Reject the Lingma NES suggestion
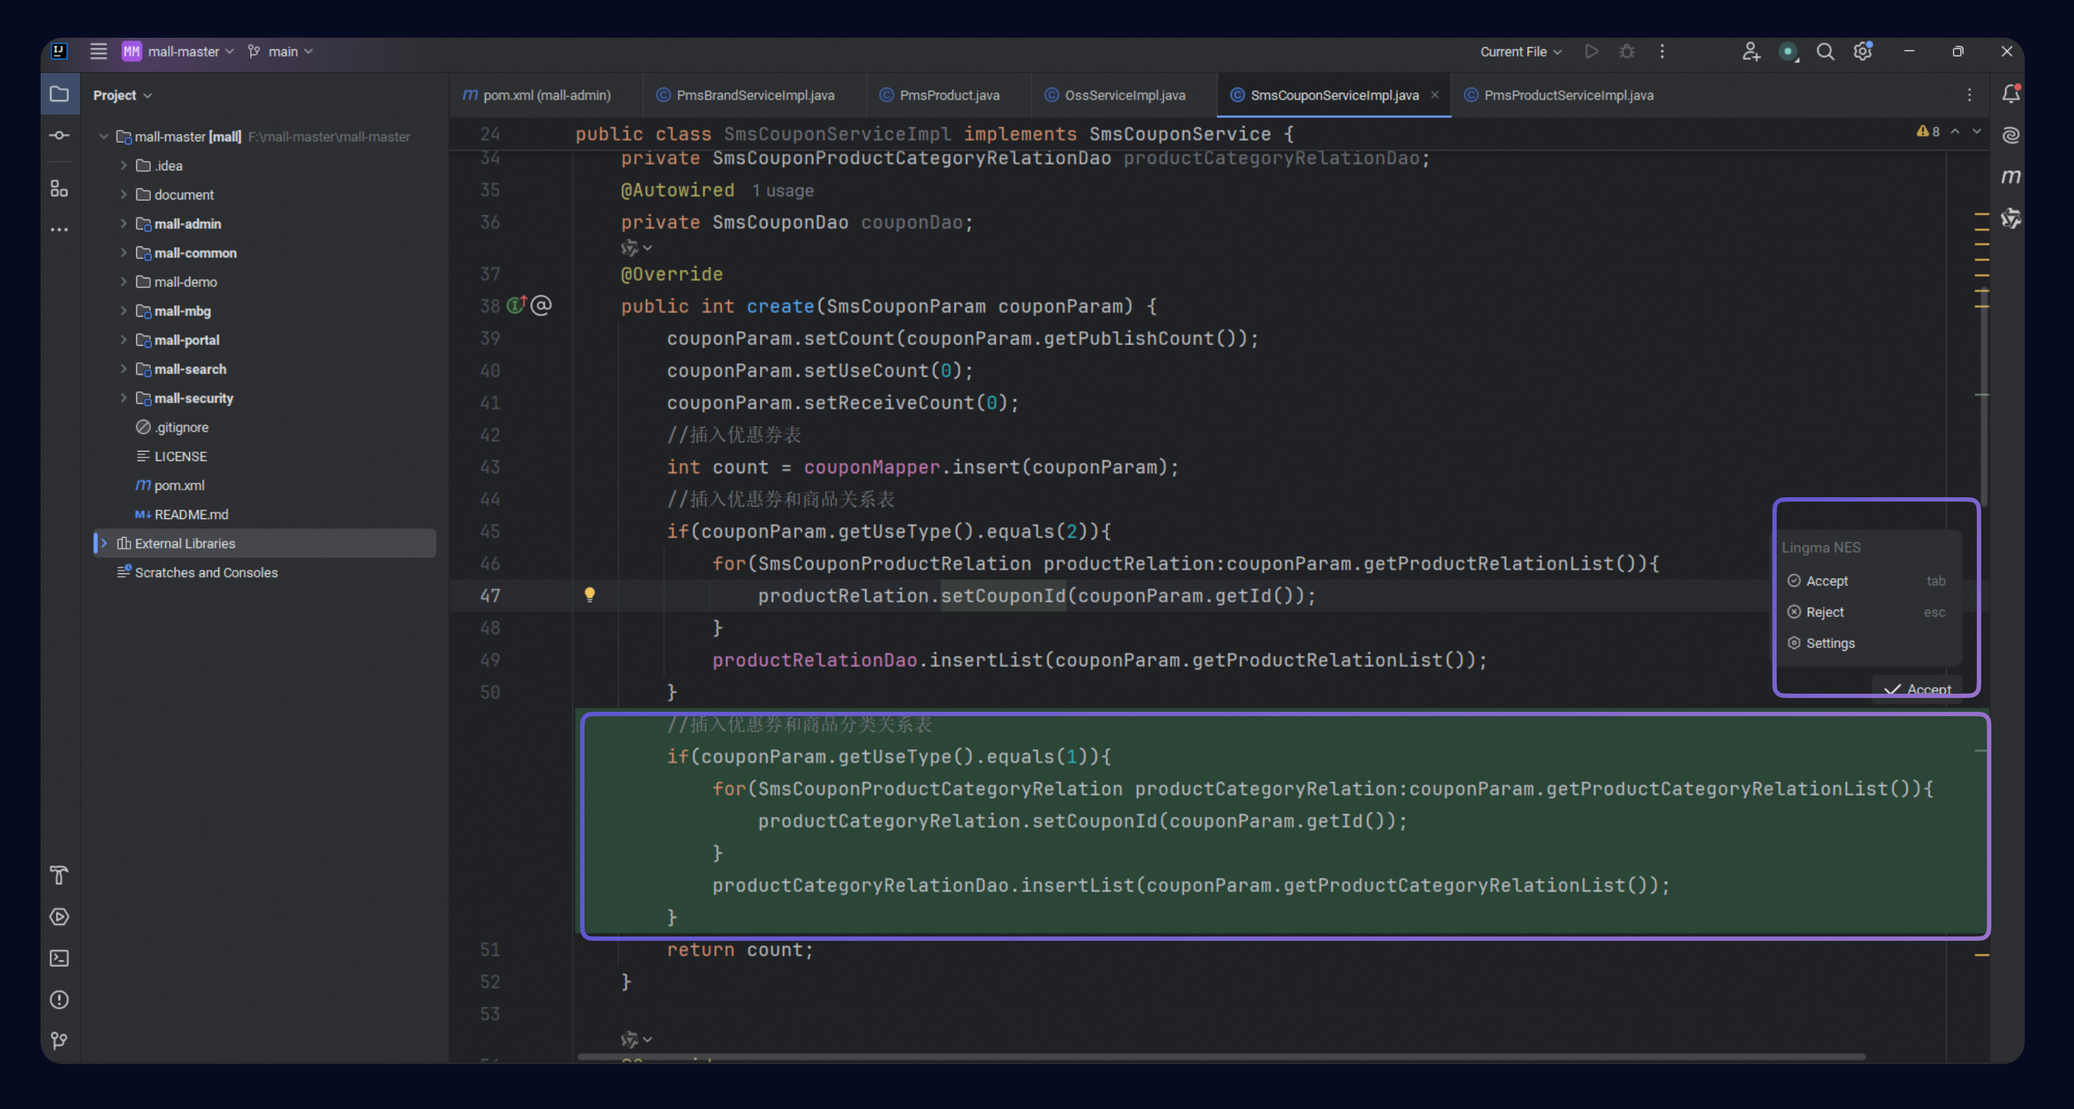2074x1109 pixels. [1824, 612]
